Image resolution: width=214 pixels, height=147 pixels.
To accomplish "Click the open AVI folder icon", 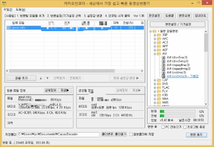I will [x=159, y=54].
